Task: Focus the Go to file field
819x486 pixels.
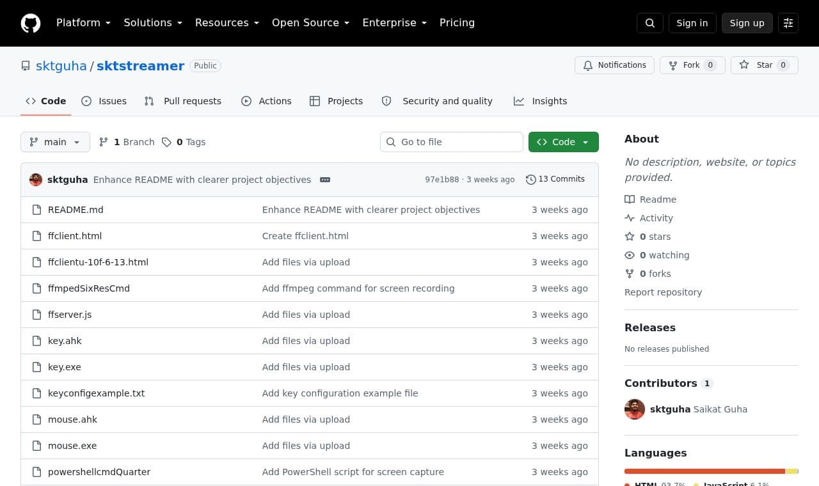Action: pyautogui.click(x=452, y=142)
